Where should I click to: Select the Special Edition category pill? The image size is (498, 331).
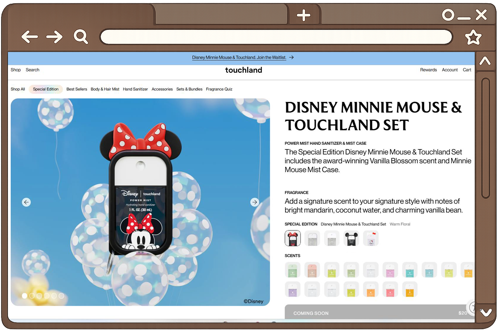(x=46, y=89)
